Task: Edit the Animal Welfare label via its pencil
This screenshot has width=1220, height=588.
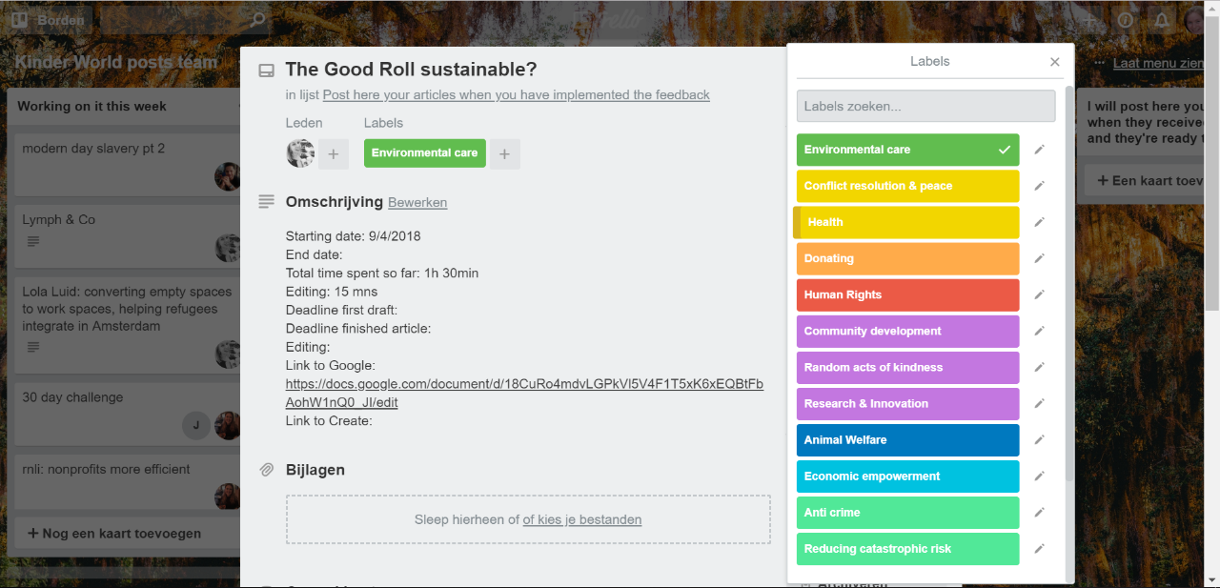Action: click(x=1039, y=439)
